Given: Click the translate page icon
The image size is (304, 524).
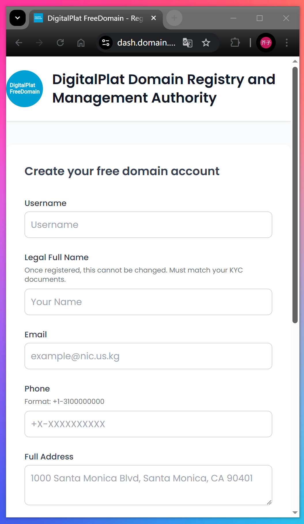Looking at the screenshot, I should click(x=188, y=43).
